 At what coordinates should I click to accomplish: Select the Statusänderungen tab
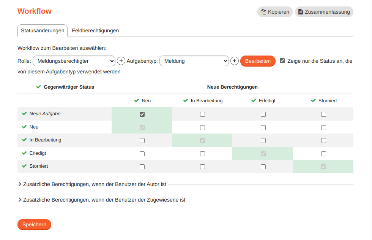pyautogui.click(x=43, y=30)
